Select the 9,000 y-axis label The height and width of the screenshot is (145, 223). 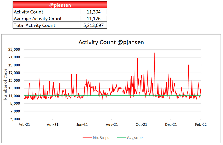[x=15, y=104]
